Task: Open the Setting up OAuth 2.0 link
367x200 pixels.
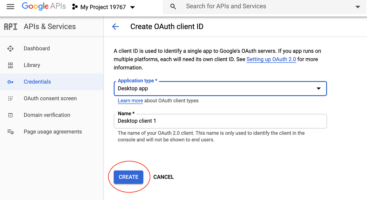Action: (x=271, y=59)
